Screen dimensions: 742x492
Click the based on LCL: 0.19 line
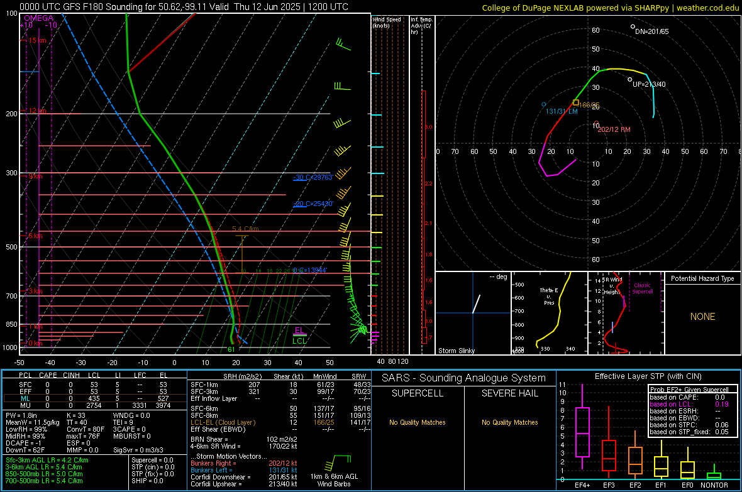(x=689, y=404)
